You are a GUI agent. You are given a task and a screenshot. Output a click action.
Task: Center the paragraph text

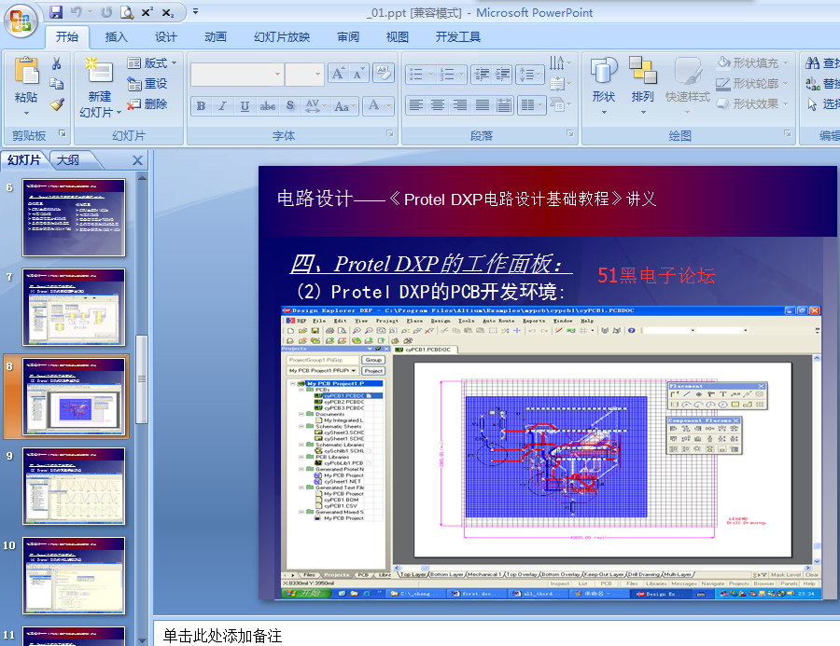438,105
